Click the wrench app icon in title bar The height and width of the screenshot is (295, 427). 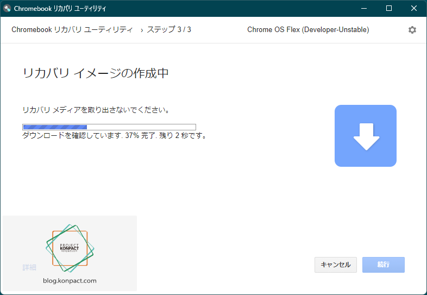(7, 8)
